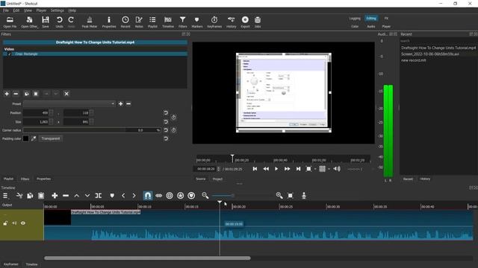Copy the filters icon
The width and height of the screenshot is (478, 268).
coord(27,94)
